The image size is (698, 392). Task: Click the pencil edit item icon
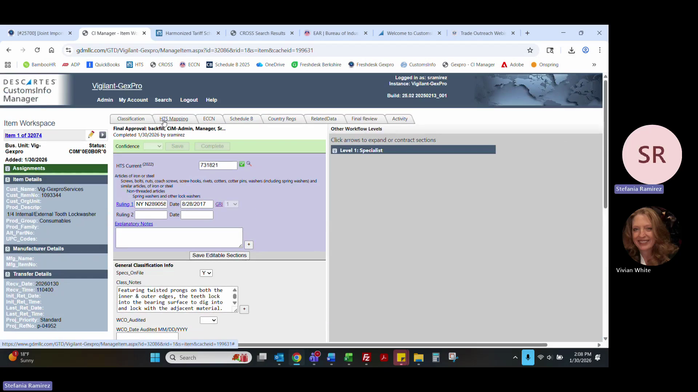pyautogui.click(x=91, y=135)
